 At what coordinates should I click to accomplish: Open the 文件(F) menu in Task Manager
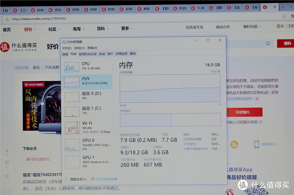click(x=67, y=48)
